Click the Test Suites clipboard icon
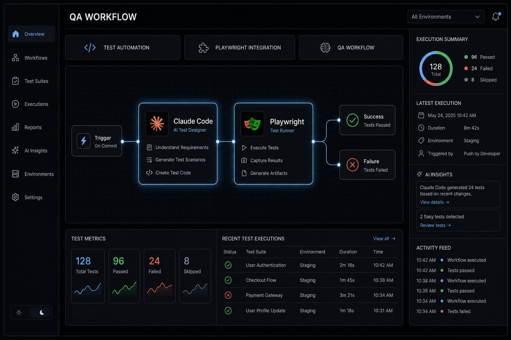 (15, 81)
